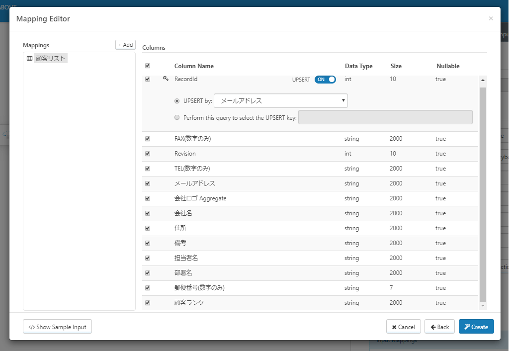Uncheck the メールアドレス column checkbox
Screen dimensions: 509x351
tap(148, 184)
